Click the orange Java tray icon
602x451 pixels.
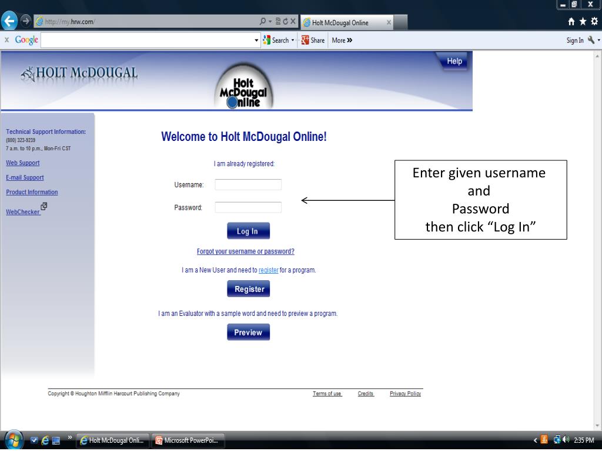[x=544, y=440]
